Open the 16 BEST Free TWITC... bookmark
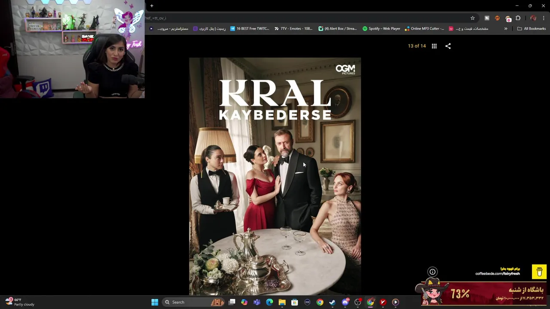550x309 pixels. (250, 29)
